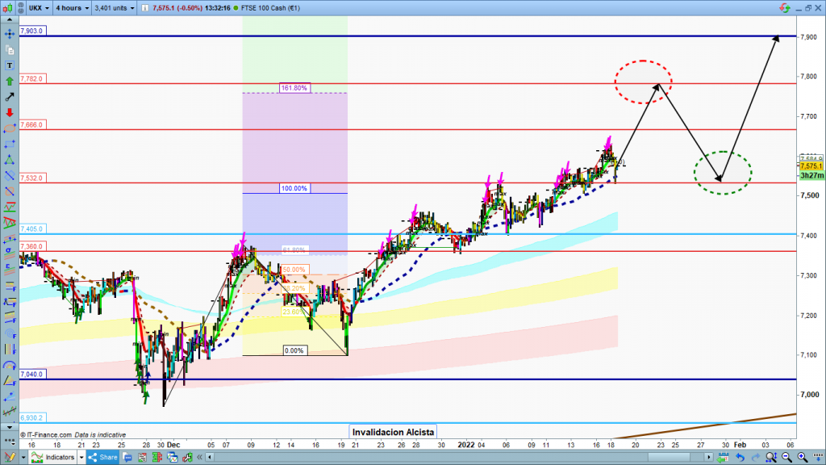
Task: Select the text annotation tool
Action: [9, 65]
